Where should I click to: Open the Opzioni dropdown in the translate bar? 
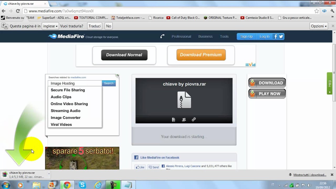click(x=319, y=26)
